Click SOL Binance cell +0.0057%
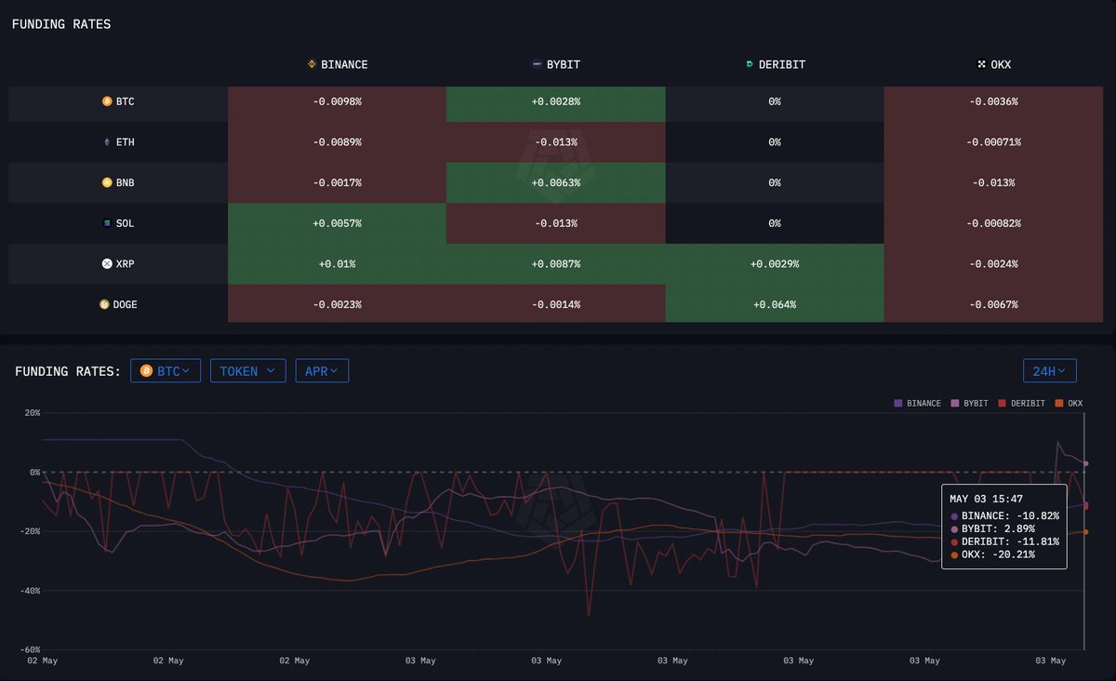This screenshot has height=681, width=1116. pyautogui.click(x=338, y=223)
